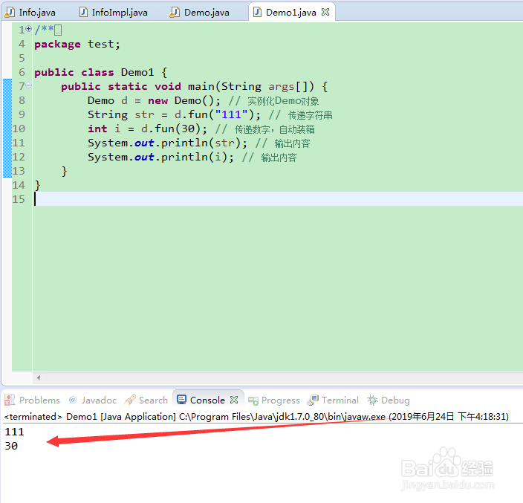Image resolution: width=523 pixels, height=503 pixels.
Task: Click line number 8 in the gutter
Action: (22, 100)
